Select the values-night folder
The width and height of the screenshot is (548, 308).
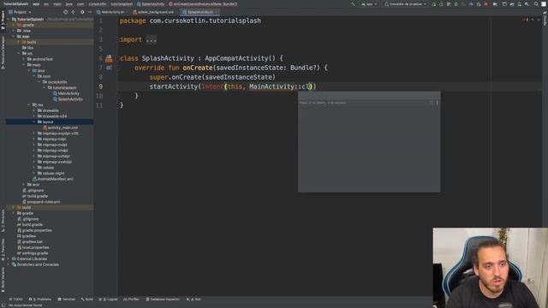53,173
